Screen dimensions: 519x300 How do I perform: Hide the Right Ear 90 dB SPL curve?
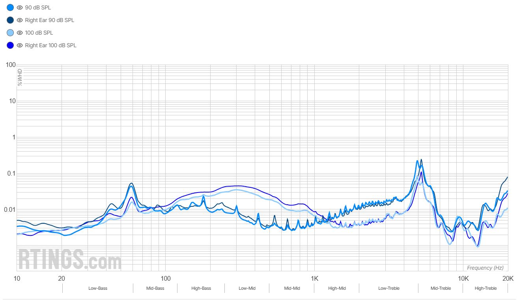pyautogui.click(x=20, y=20)
